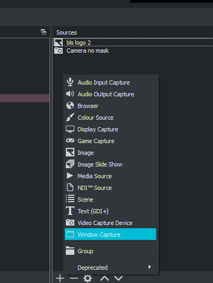Choose Window Capture from the menu

click(x=110, y=234)
